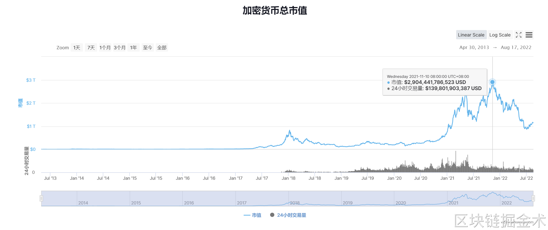Click the 2022 label in navigator
The height and width of the screenshot is (230, 548).
tap(507, 203)
